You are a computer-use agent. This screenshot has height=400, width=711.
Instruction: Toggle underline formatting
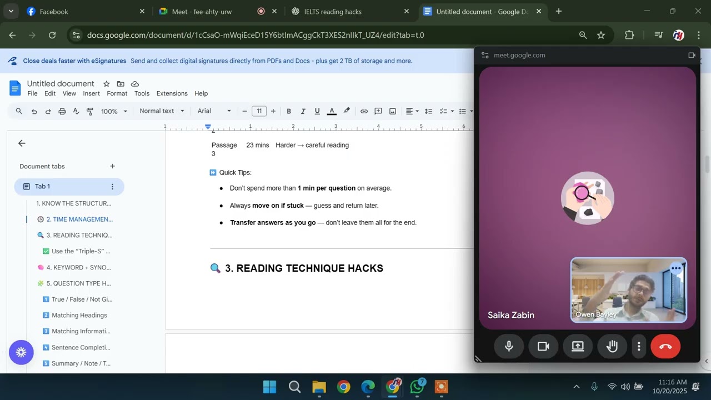point(317,111)
